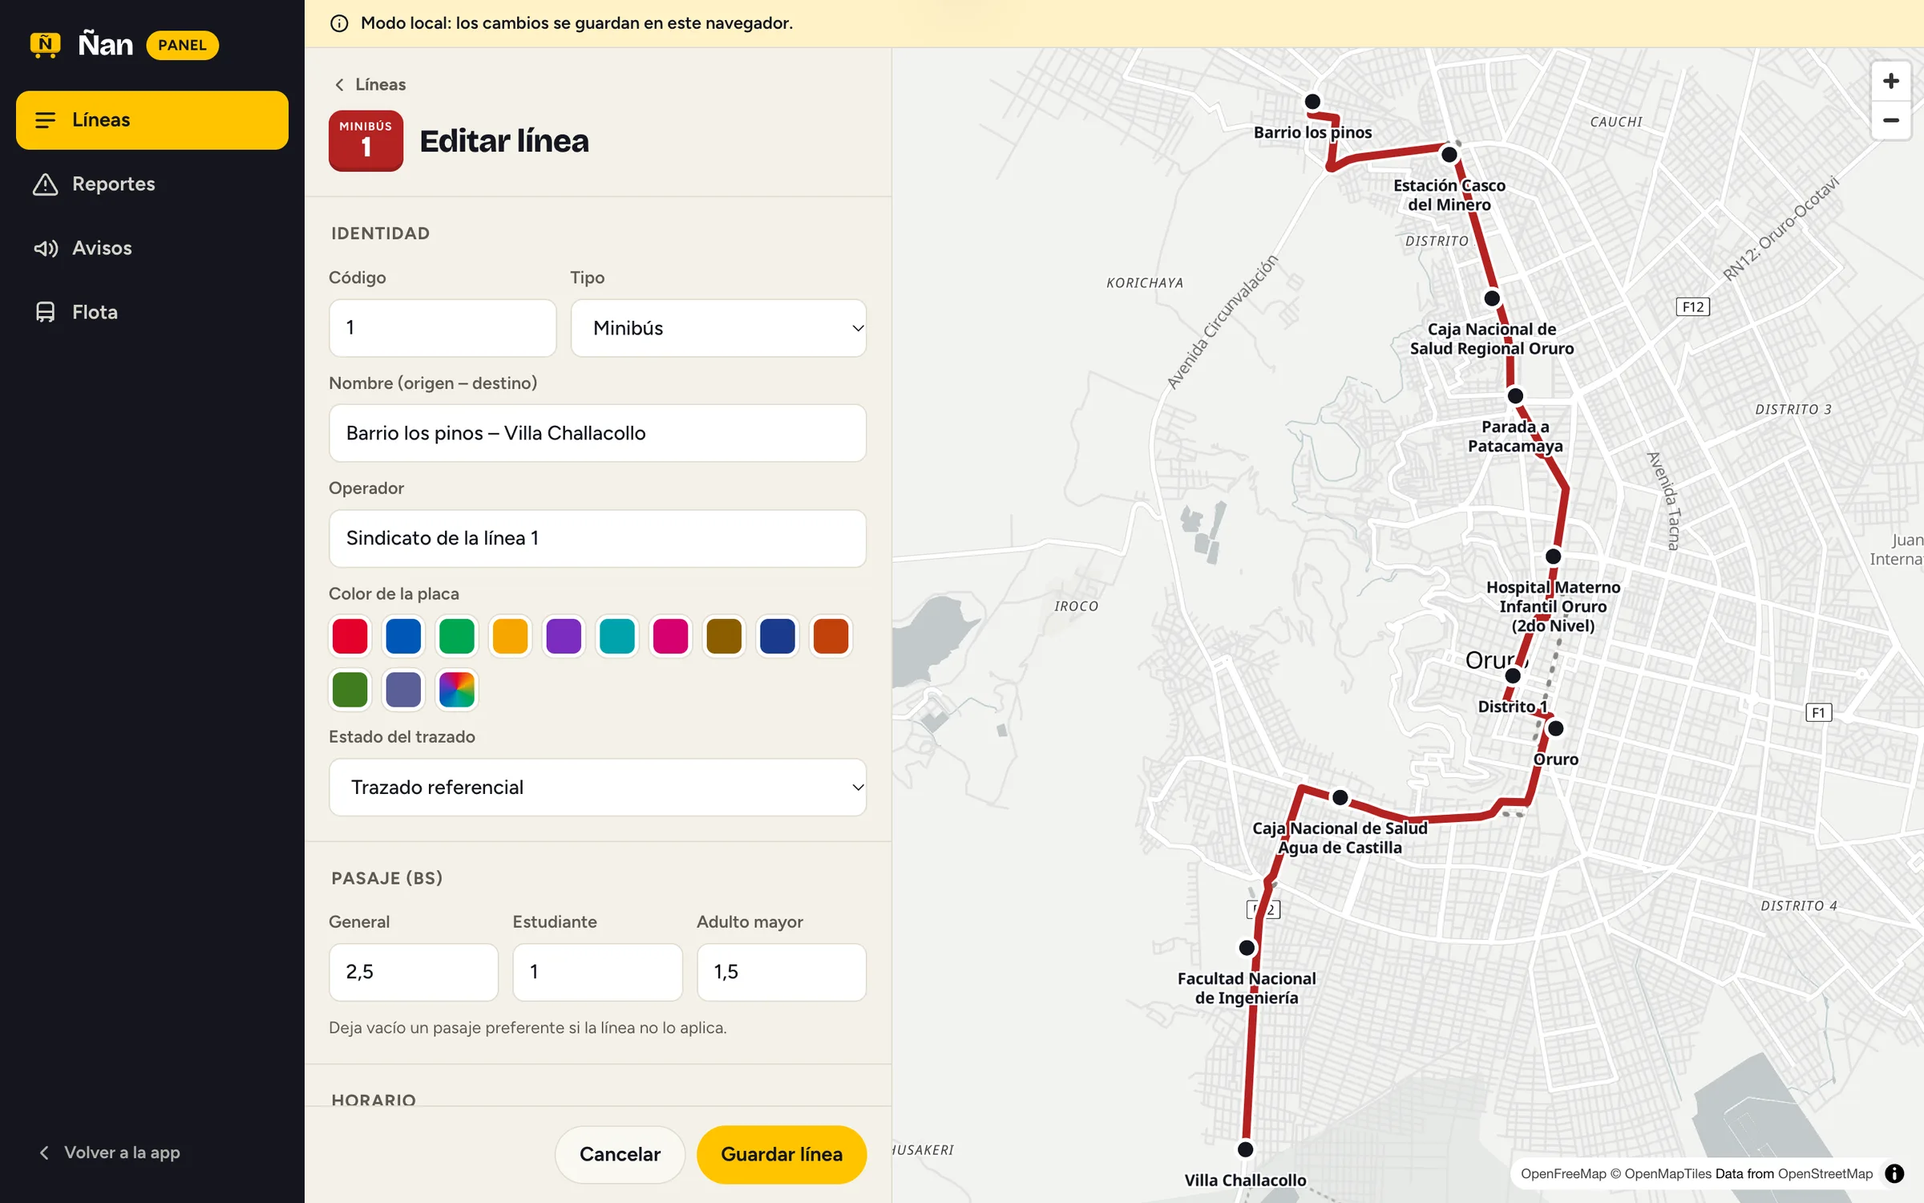Viewport: 1924px width, 1203px height.
Task: Select the amber plate color swatch
Action: [x=510, y=636]
